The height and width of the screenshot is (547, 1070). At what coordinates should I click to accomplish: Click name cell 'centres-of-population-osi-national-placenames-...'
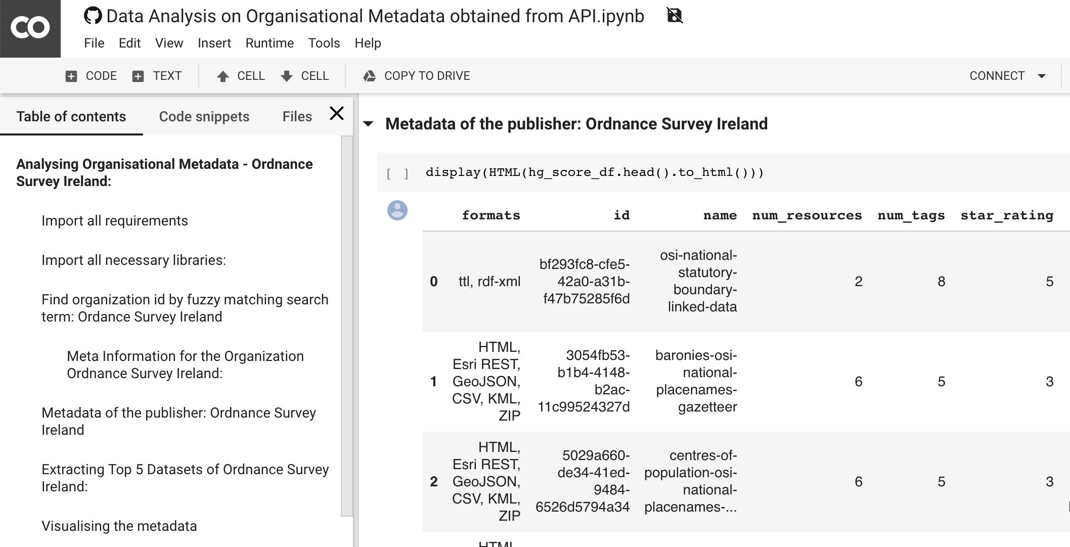(691, 481)
